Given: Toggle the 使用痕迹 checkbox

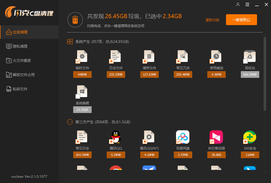Looking at the screenshot, I should (x=212, y=61).
